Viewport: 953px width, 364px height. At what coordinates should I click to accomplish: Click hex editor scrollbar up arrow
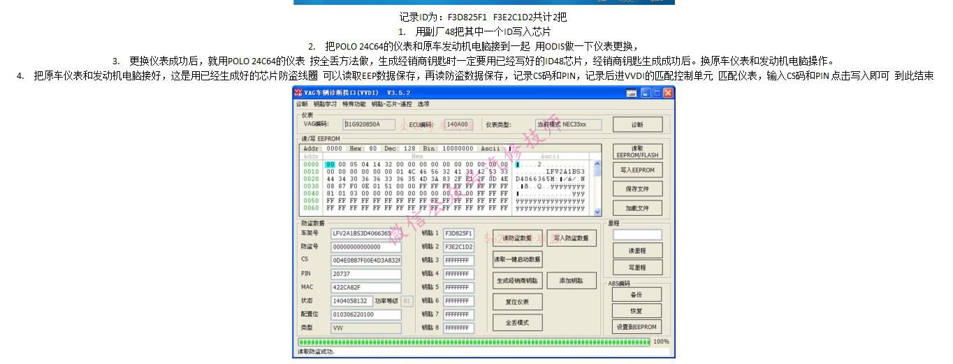(597, 164)
